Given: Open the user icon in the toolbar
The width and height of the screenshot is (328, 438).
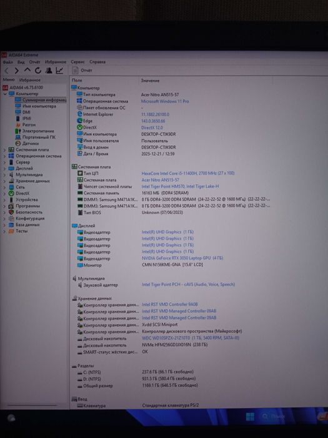Looking at the screenshot, I should point(49,70).
